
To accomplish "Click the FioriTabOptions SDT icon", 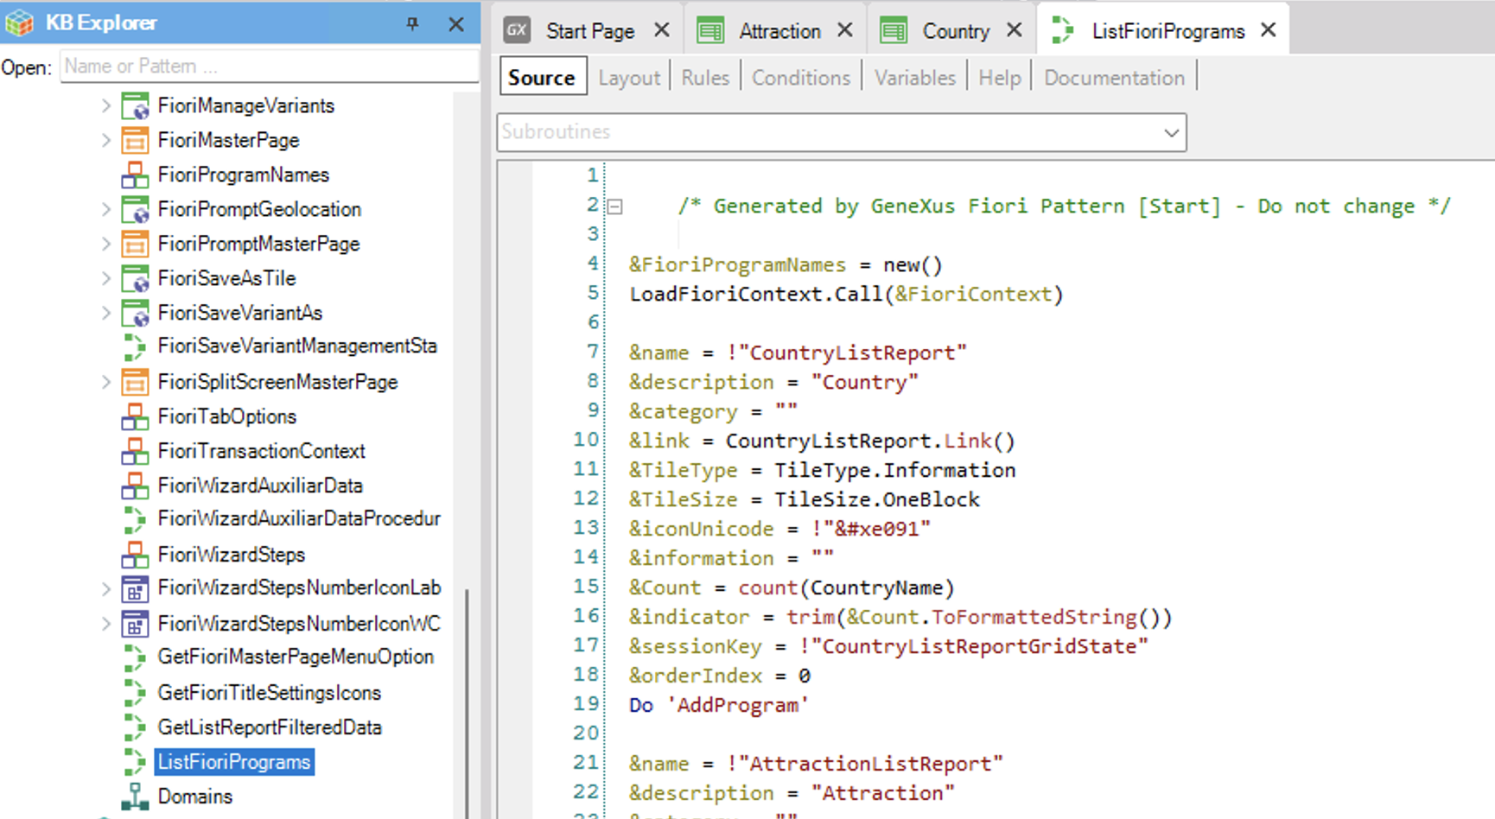I will pos(135,416).
